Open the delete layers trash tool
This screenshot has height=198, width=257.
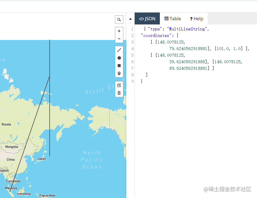(x=119, y=93)
